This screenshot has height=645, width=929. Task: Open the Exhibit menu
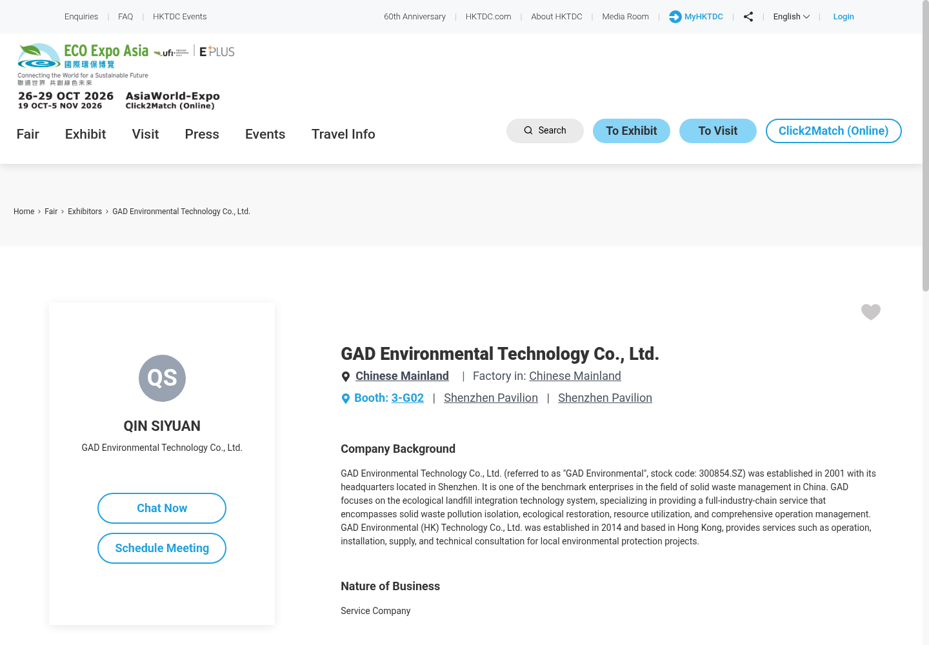click(85, 134)
